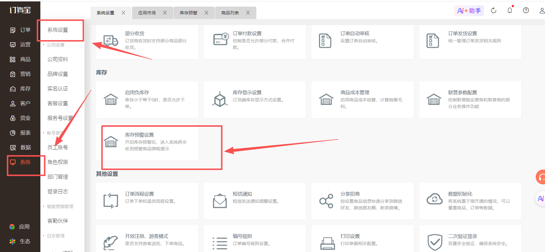Open the 商品 sidebar menu

(x=20, y=59)
